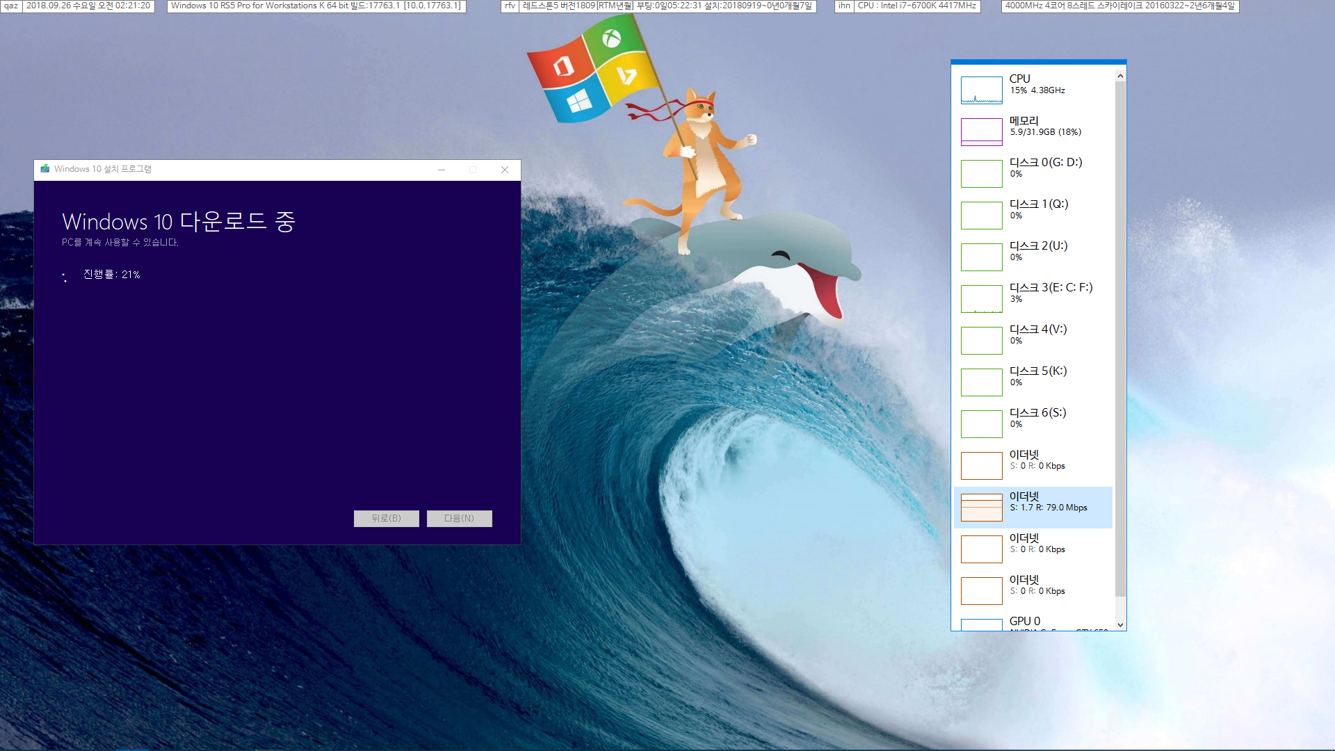
Task: Click the performance panel vertical scrollbar thumb
Action: click(1120, 339)
